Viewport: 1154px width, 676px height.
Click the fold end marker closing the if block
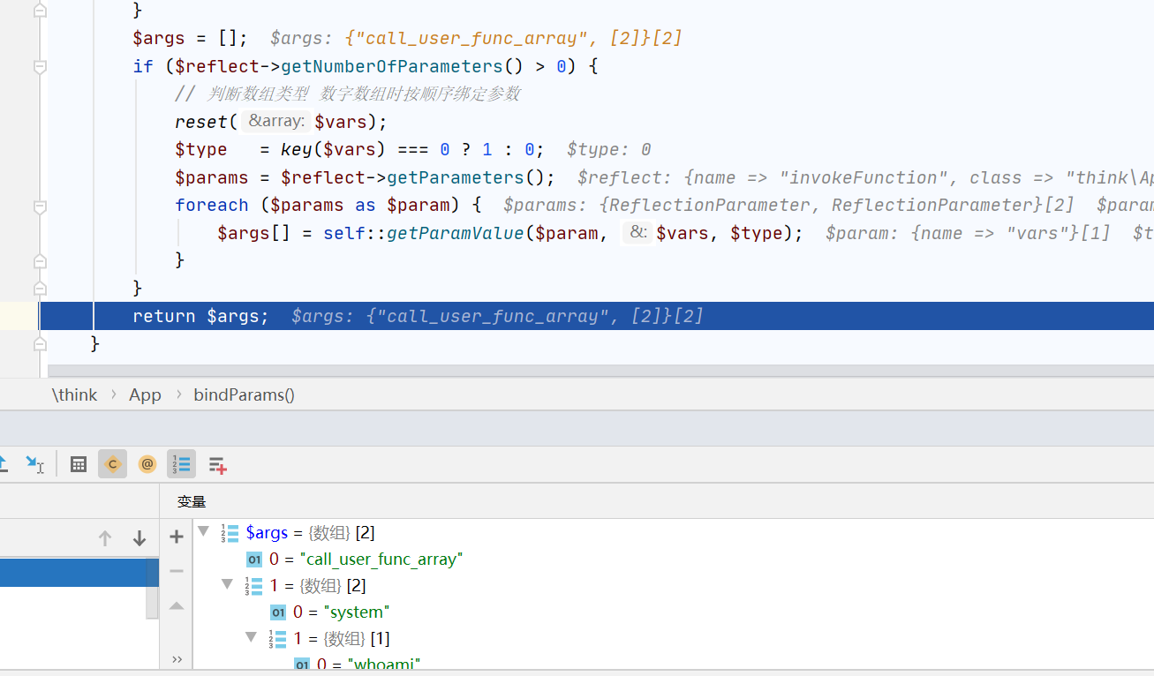pyautogui.click(x=40, y=289)
